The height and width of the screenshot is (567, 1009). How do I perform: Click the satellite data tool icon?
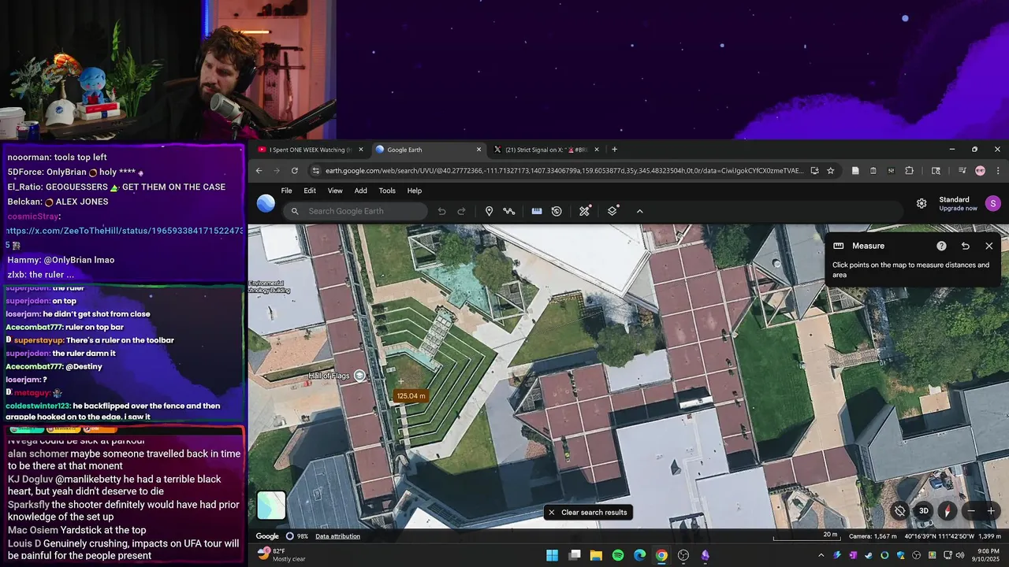tap(585, 211)
